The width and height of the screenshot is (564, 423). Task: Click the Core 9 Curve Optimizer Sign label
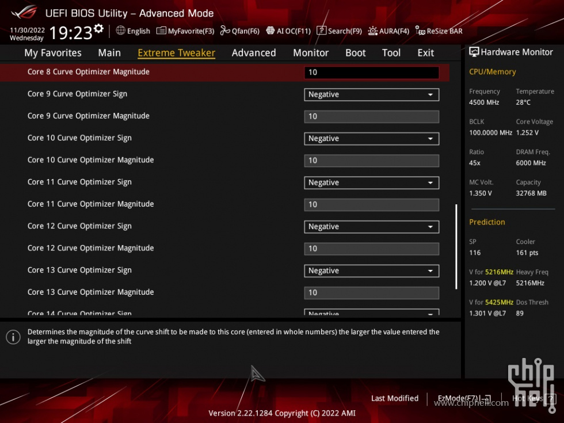click(77, 94)
